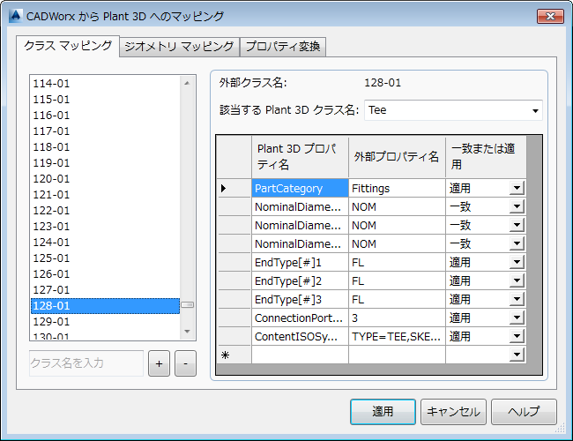Viewport: 573px width, 441px height.
Task: Select class 126-01 in the list
Action: point(105,274)
